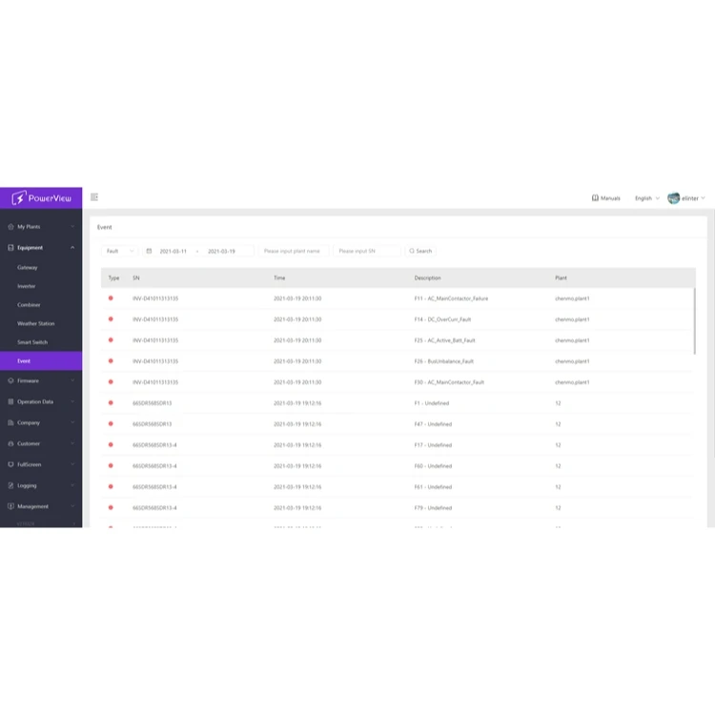Open the Manuals book icon
The image size is (715, 715).
595,198
